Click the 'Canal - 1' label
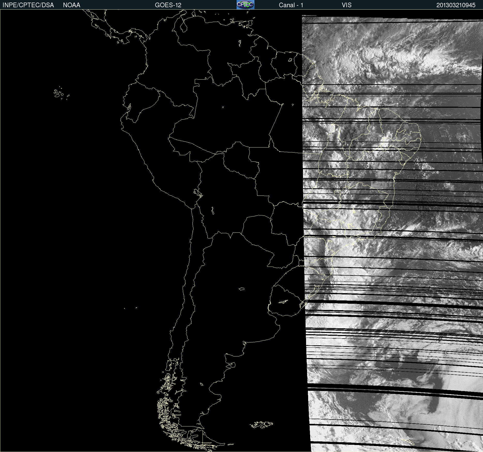The width and height of the screenshot is (483, 452). coord(291,5)
